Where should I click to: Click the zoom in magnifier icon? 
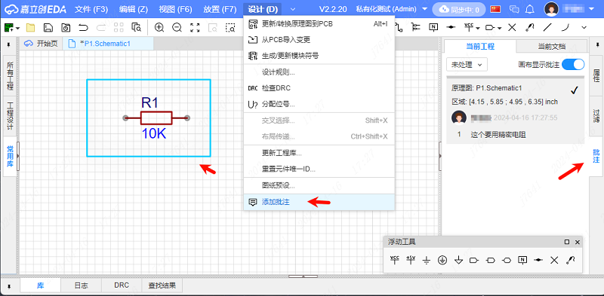(x=159, y=27)
